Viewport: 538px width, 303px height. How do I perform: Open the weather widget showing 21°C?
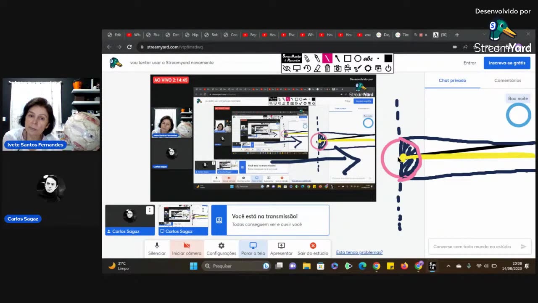pyautogui.click(x=119, y=266)
